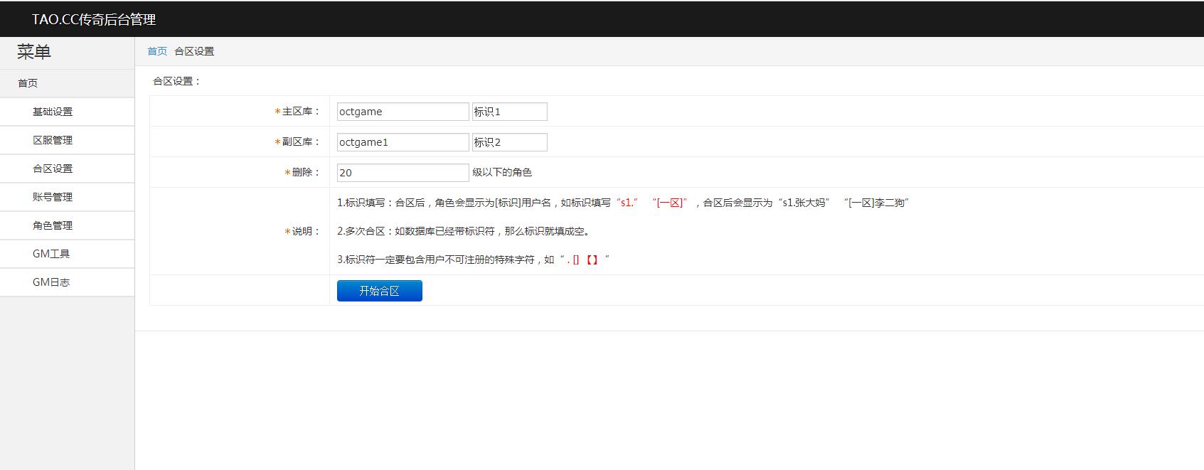Click the 删除 level field showing 20
The image size is (1204, 470).
403,173
